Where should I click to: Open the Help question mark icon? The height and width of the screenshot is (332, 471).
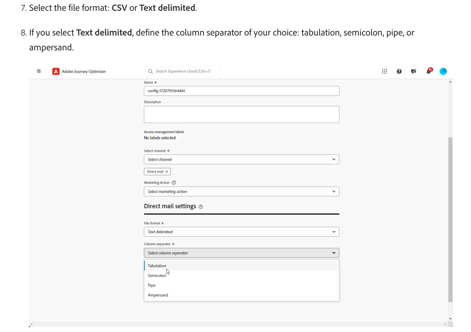coord(399,71)
